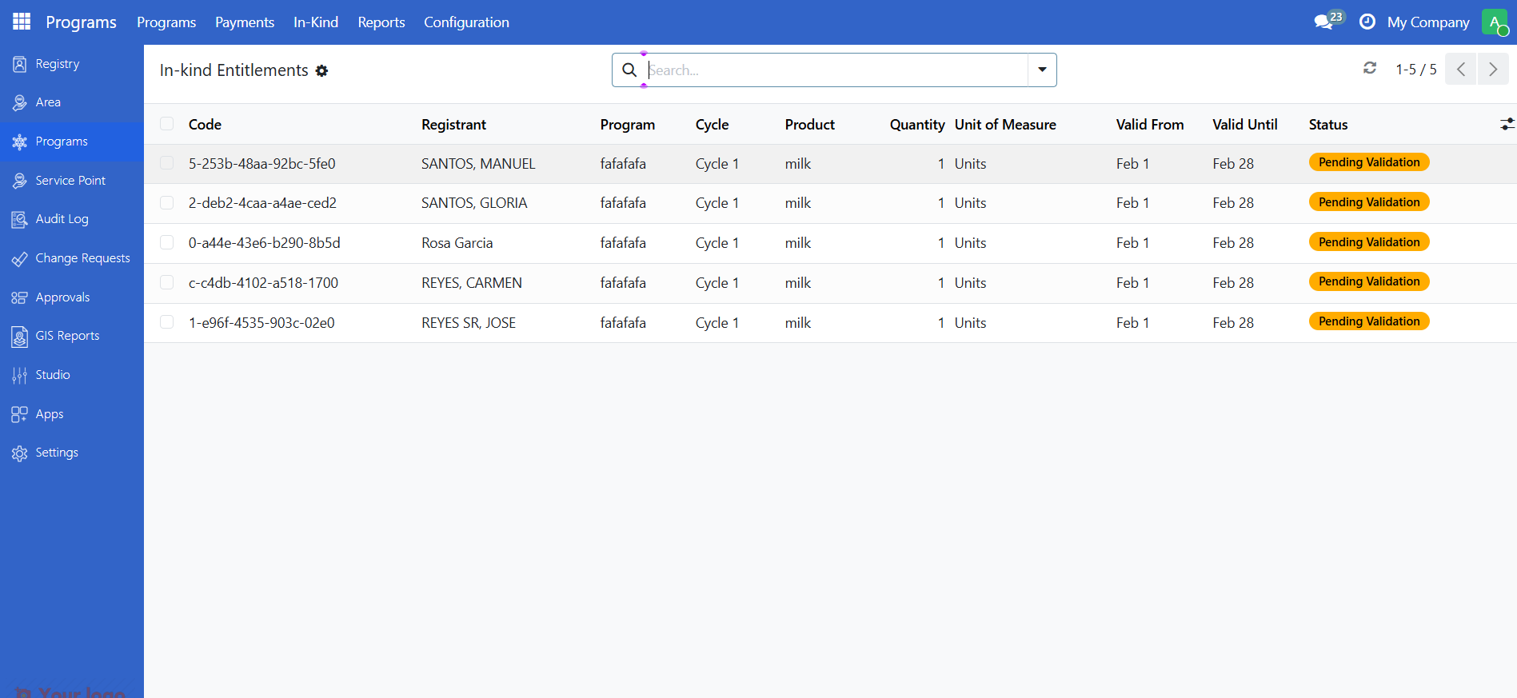Screen dimensions: 1517x698
Task: Open the conversations icon with 23 badge
Action: pos(1324,22)
